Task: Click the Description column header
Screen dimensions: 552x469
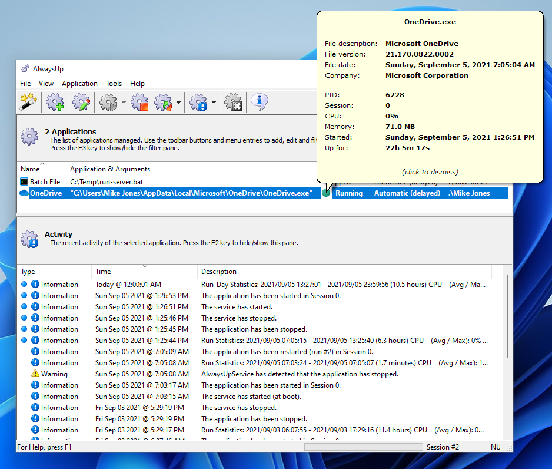Action: pos(344,271)
